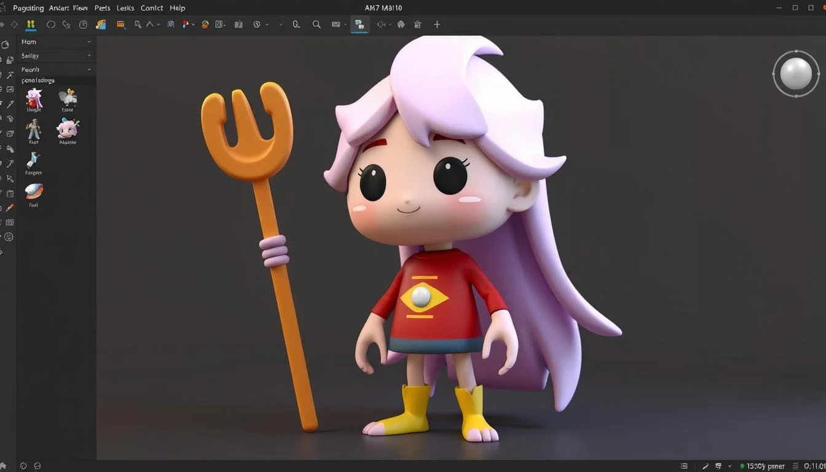Expand the Hom panel dropdown
This screenshot has width=826, height=472.
click(x=89, y=42)
